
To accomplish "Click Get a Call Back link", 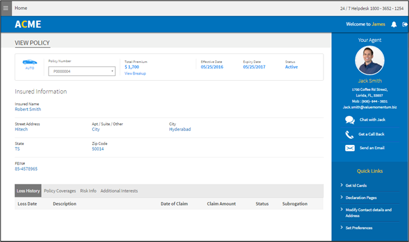I will 371,134.
